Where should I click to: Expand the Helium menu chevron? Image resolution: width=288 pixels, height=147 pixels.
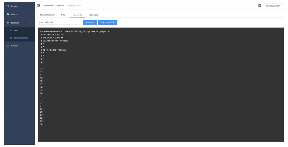coord(31,14)
